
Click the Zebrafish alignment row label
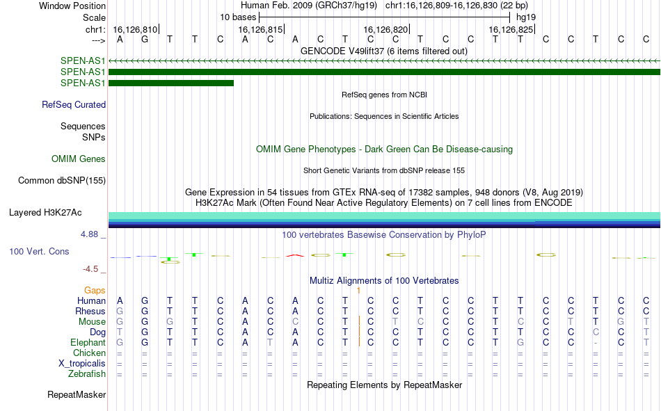point(87,374)
